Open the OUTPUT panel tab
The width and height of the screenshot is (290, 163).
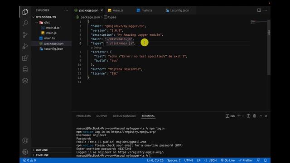pyautogui.click(x=101, y=116)
